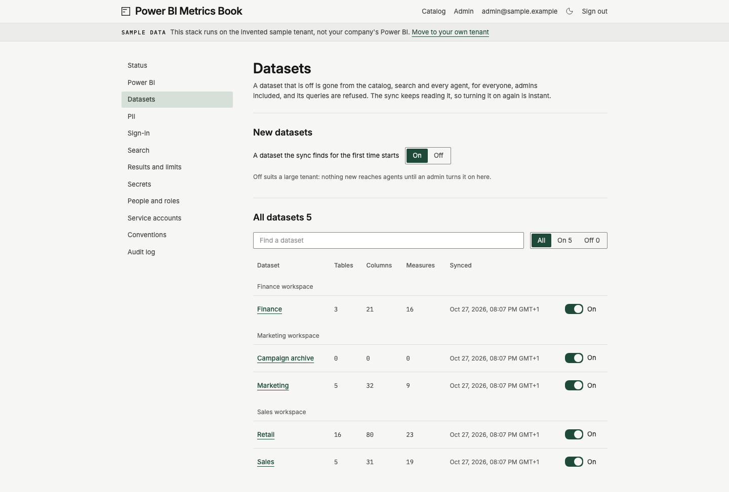Screen dimensions: 729x492
Task: Click the admin@sample.example account link
Action: pos(519,12)
